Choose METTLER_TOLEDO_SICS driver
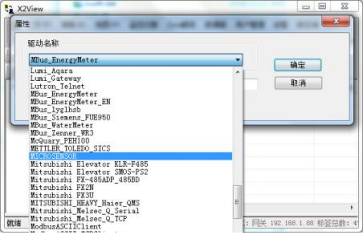The image size is (363, 233). point(131,149)
